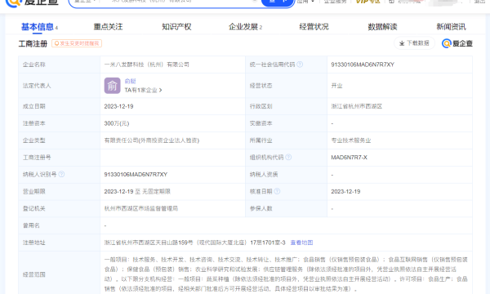Image resolution: width=490 pixels, height=294 pixels.
Task: Click the 工商注册 section heading
Action: pyautogui.click(x=33, y=43)
